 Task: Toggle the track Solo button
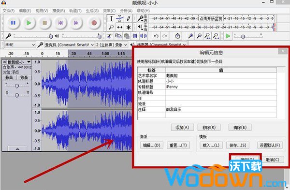pyautogui.click(x=24, y=77)
